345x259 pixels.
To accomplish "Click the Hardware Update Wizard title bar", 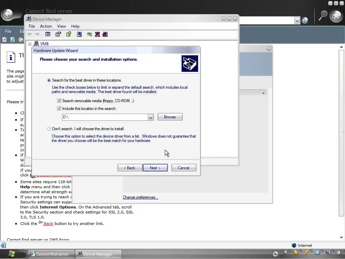I will (116, 51).
